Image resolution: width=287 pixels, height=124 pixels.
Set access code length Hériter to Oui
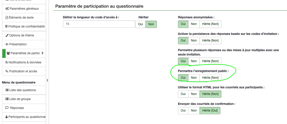[x=140, y=24]
